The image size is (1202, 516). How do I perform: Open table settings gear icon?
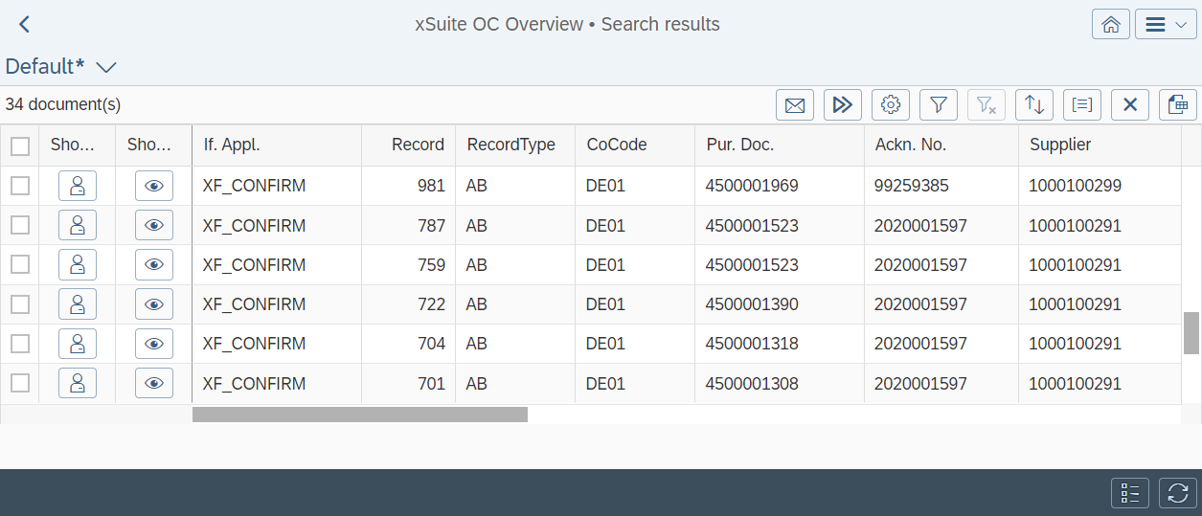click(891, 105)
